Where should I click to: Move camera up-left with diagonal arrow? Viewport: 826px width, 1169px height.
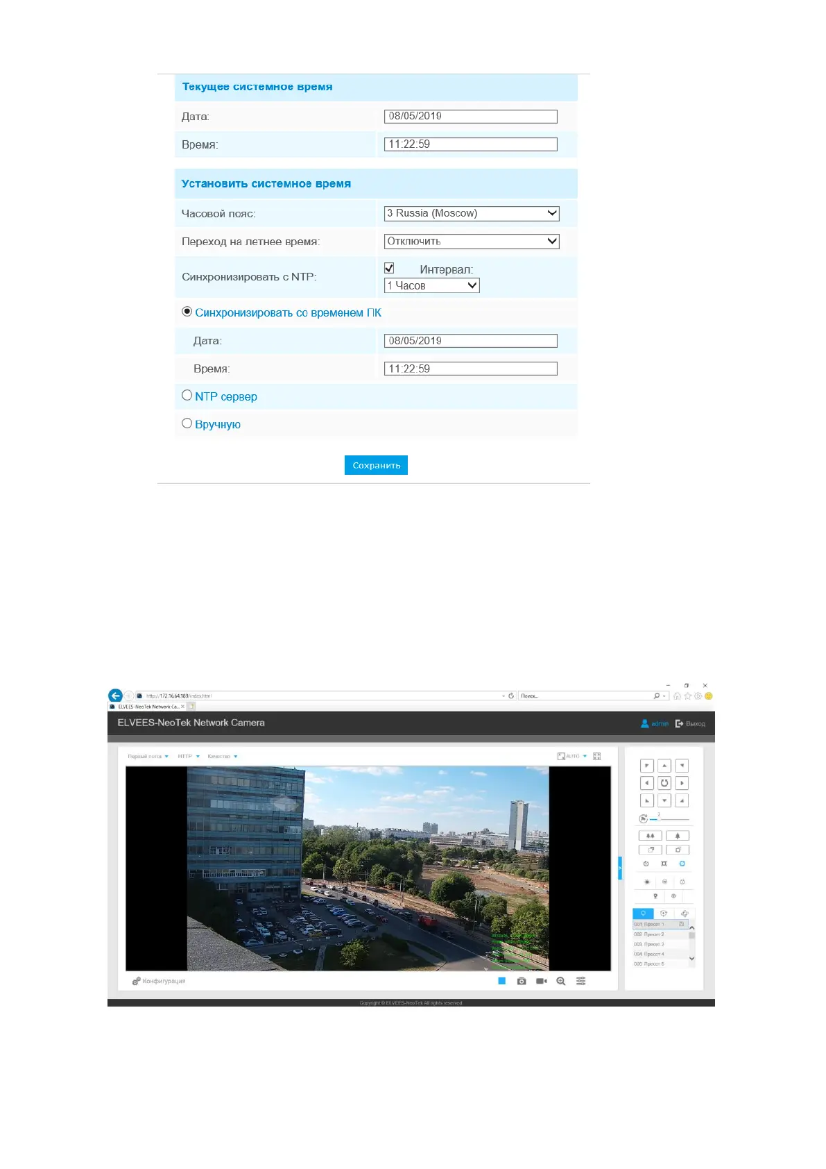pyautogui.click(x=646, y=765)
